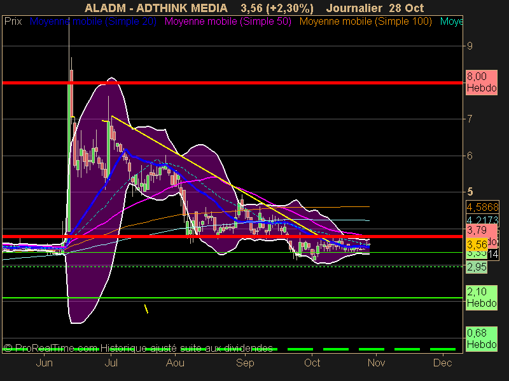509x381 pixels.
Task: Click the 'Prix' legend label
Action: [13, 22]
